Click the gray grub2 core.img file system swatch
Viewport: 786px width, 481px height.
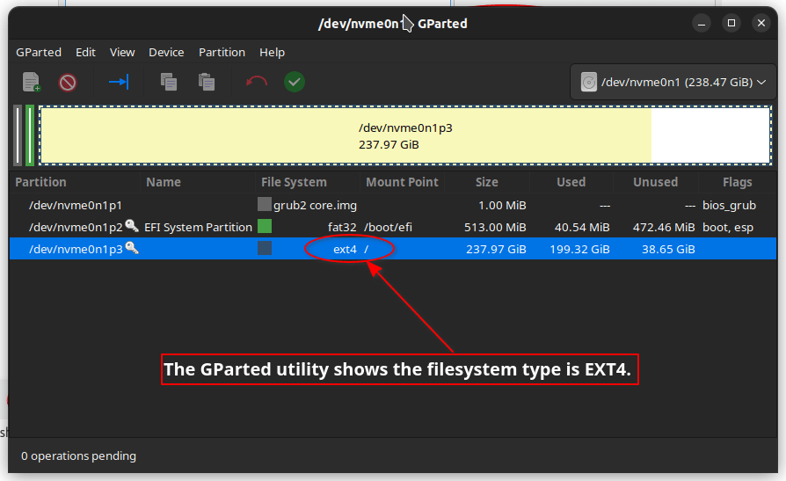[265, 204]
